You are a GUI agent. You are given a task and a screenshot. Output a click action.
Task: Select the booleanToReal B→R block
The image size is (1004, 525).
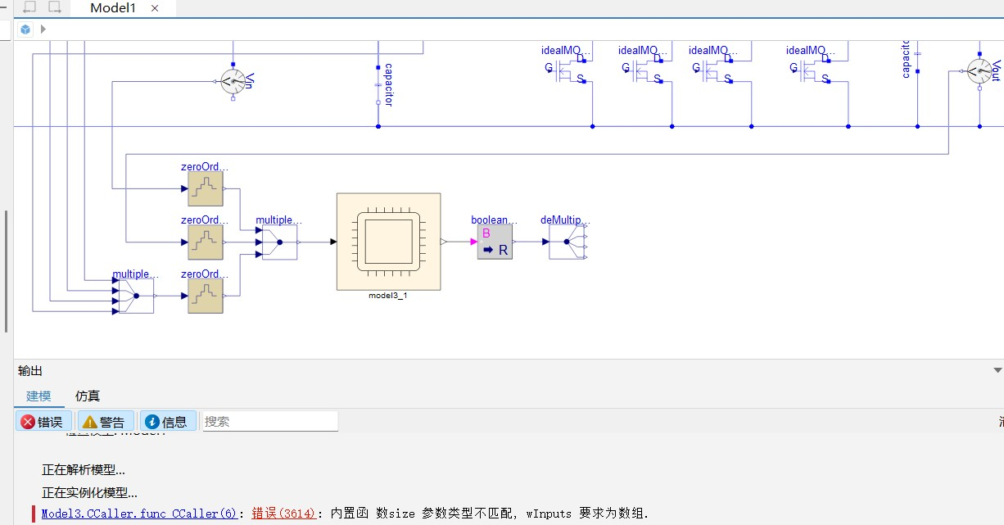click(x=495, y=242)
